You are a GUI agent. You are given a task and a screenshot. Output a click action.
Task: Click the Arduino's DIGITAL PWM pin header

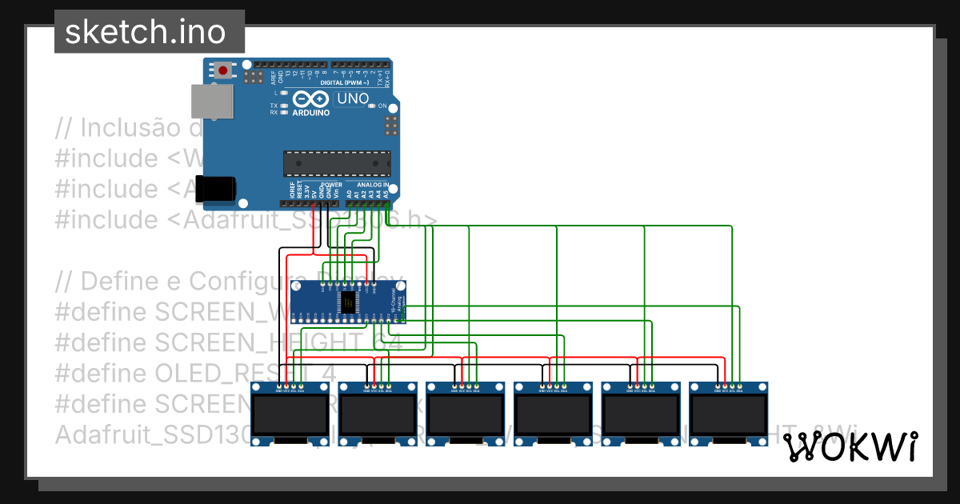pyautogui.click(x=360, y=65)
